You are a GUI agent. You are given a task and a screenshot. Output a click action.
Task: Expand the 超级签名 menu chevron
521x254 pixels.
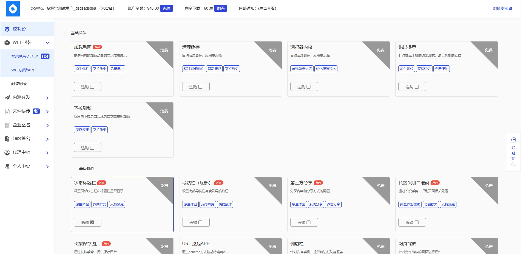[x=48, y=139]
